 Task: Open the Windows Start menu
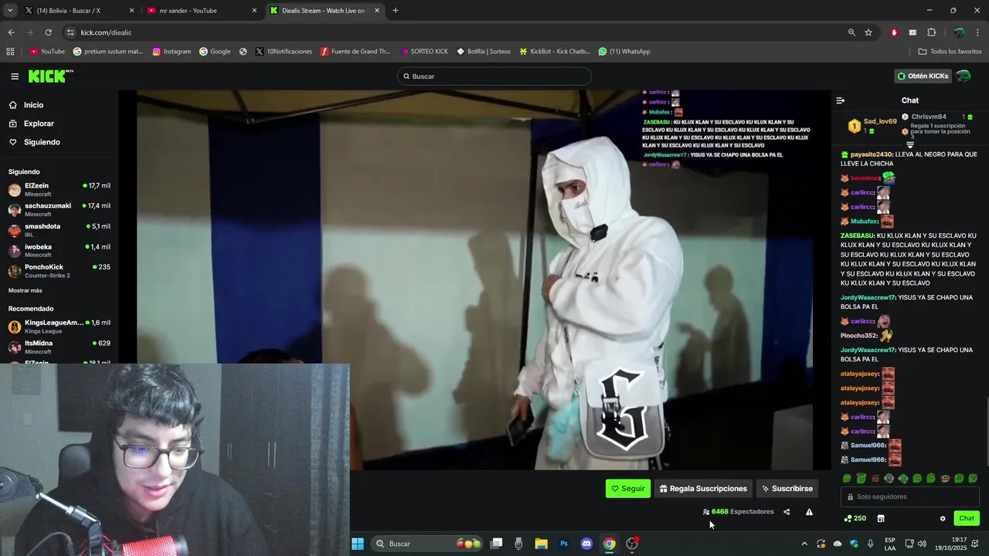358,544
